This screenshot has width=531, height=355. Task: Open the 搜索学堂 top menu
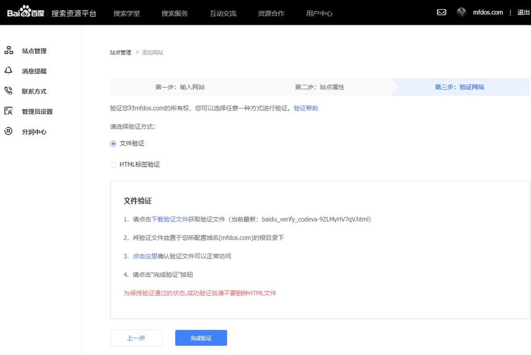tap(126, 13)
